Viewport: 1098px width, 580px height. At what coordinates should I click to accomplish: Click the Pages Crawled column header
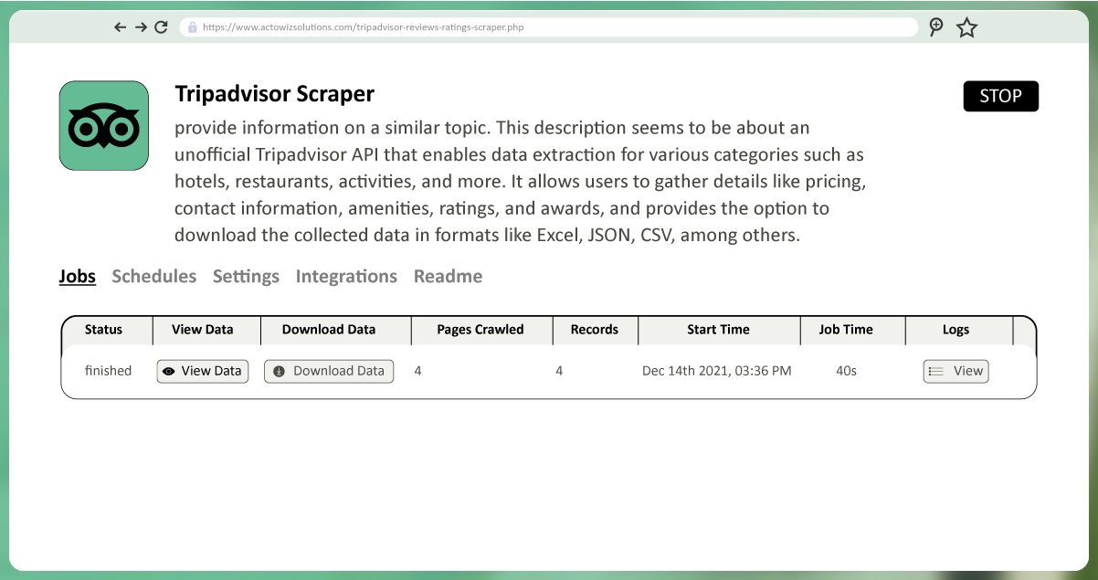[x=480, y=330]
